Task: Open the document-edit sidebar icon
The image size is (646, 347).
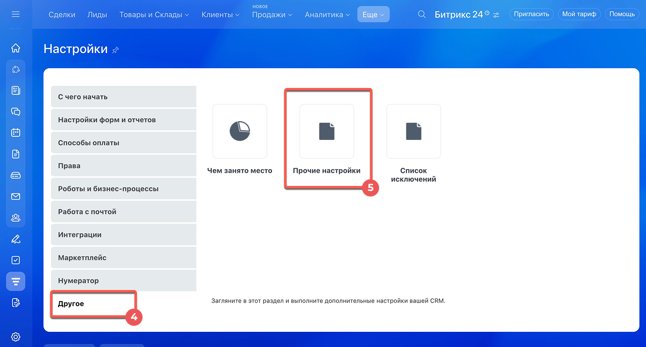Action: tap(16, 303)
